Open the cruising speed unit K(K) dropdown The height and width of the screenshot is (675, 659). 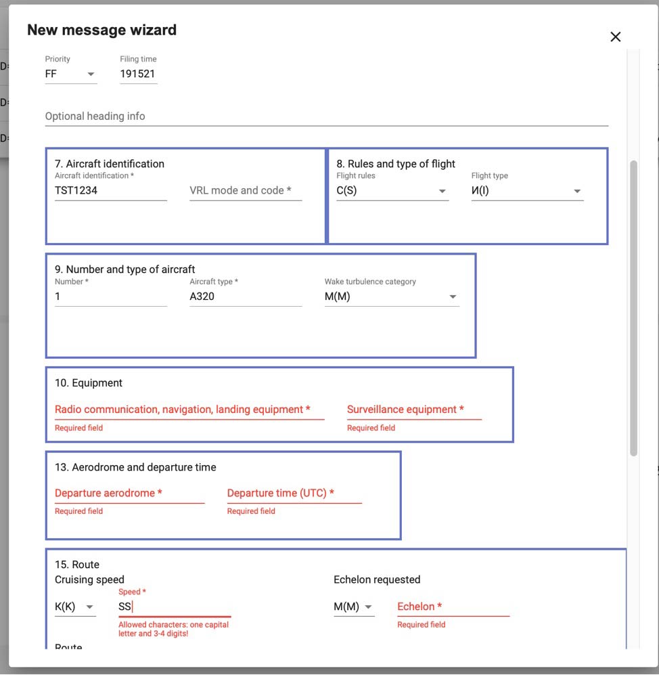(x=74, y=607)
